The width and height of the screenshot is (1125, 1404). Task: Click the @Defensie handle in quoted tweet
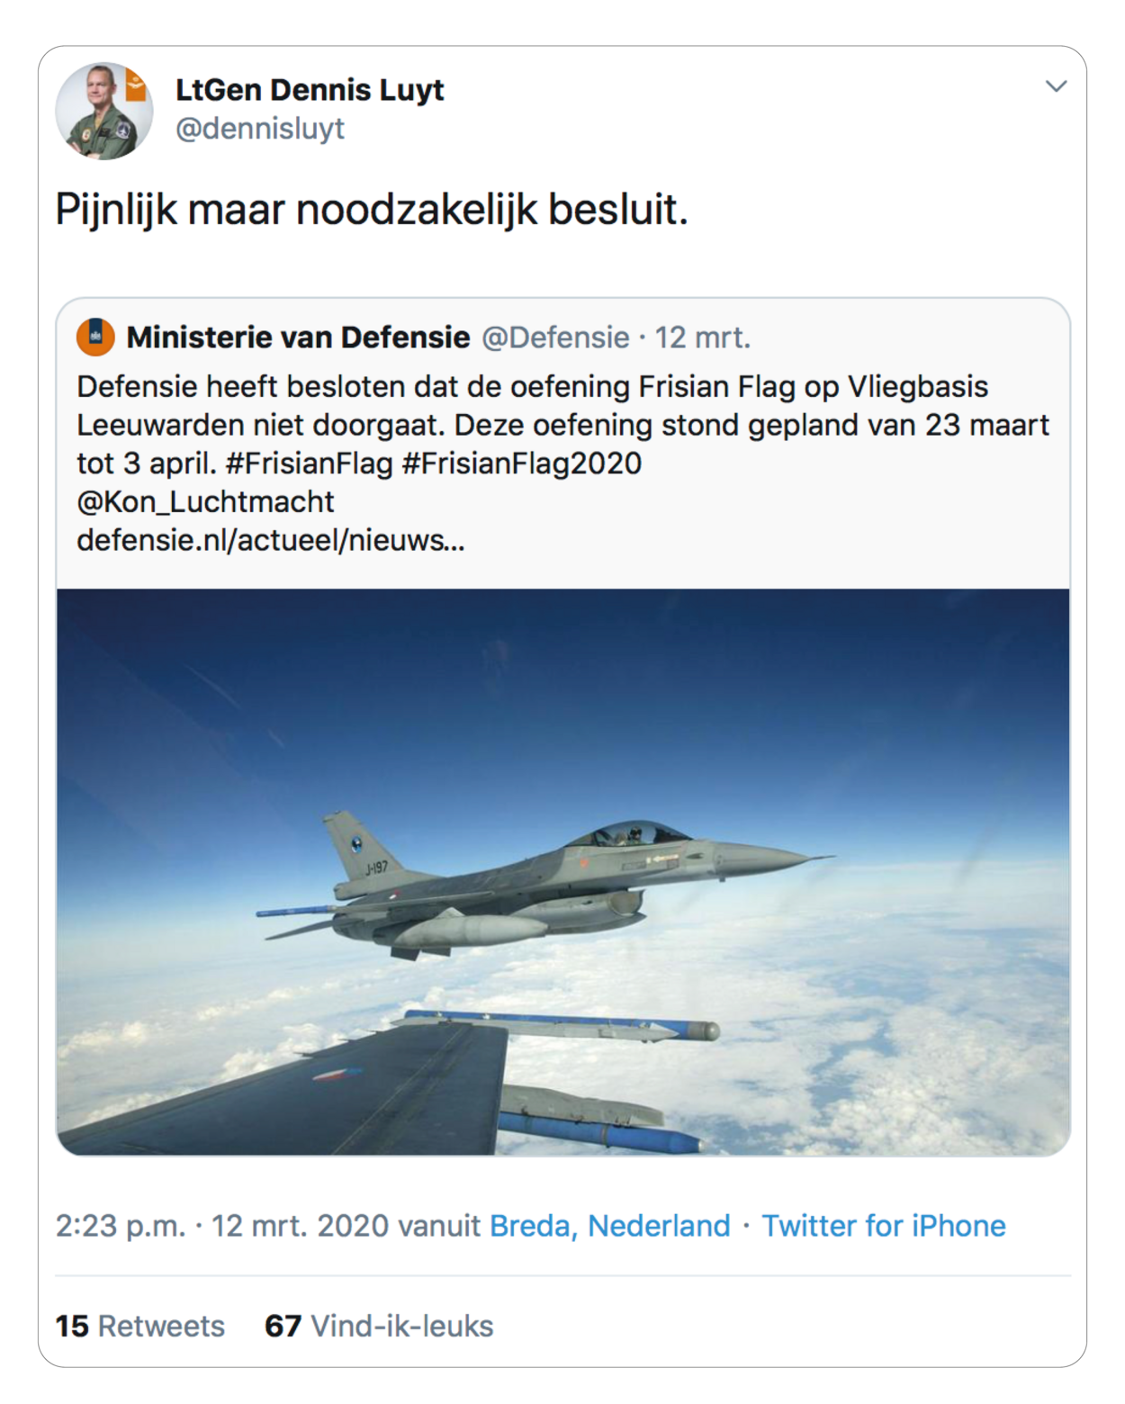555,337
